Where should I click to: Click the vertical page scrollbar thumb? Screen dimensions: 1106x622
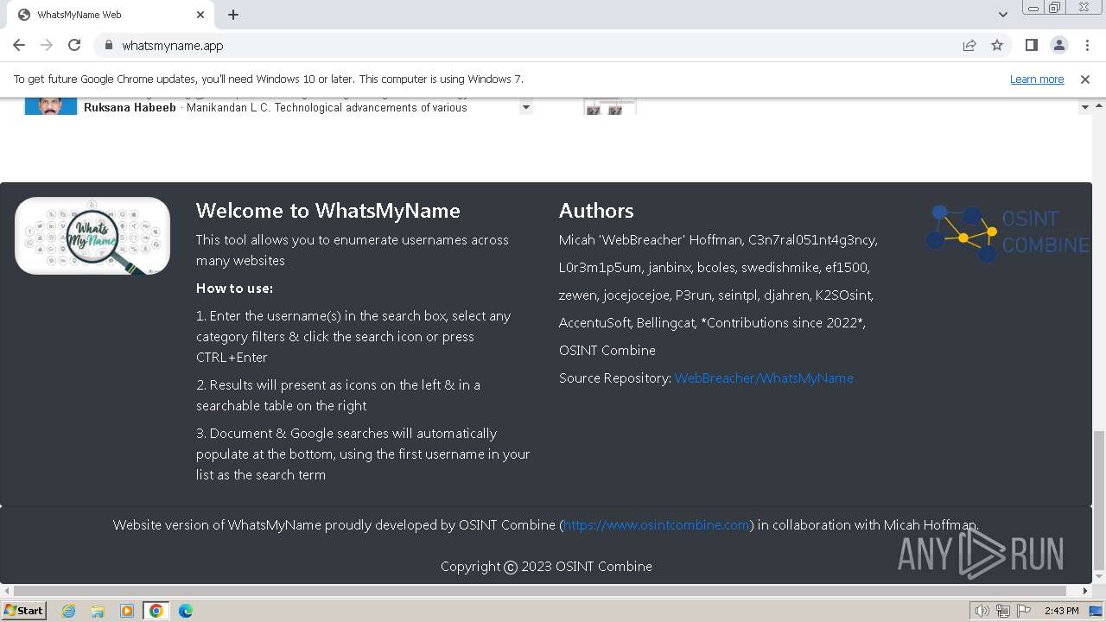point(1099,501)
